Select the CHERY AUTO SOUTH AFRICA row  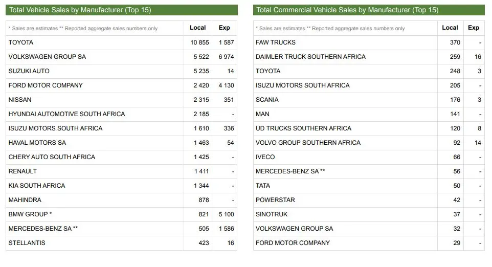point(121,157)
